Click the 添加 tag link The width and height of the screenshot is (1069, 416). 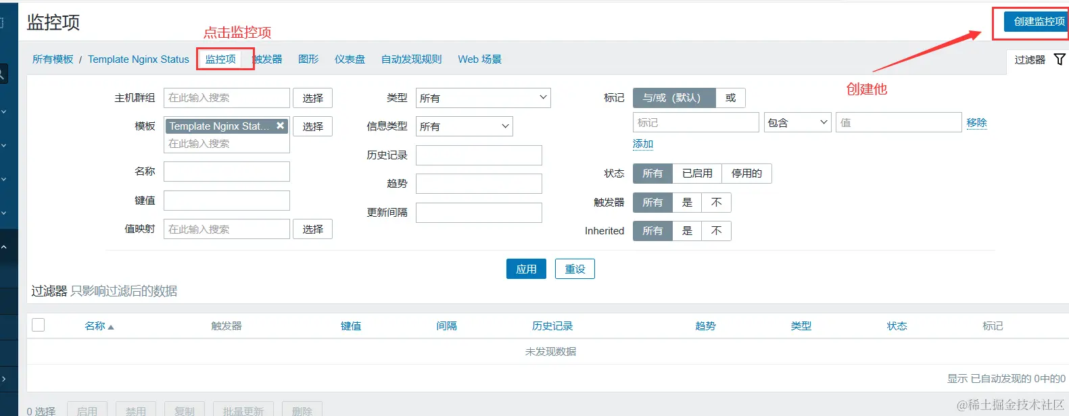pyautogui.click(x=643, y=144)
